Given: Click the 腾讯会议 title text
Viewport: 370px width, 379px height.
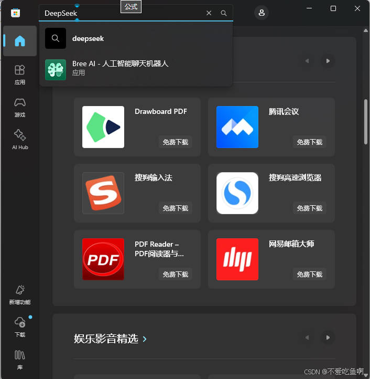Looking at the screenshot, I should [284, 112].
